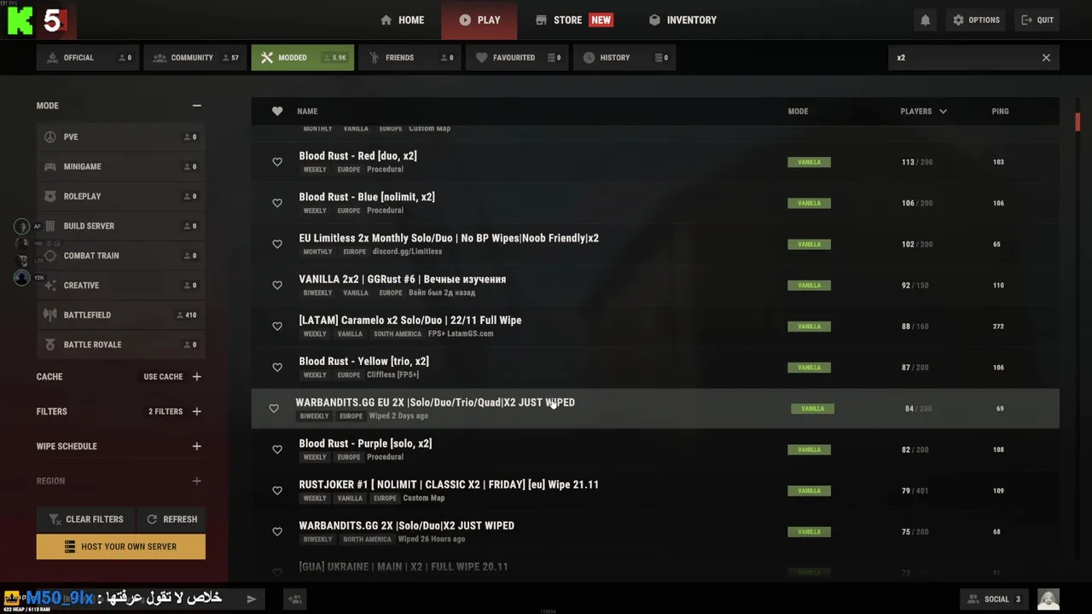
Task: Click Host Your Own Server button
Action: point(120,547)
